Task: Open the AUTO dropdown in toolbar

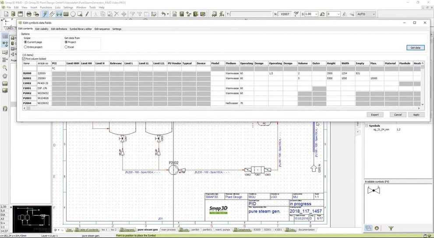Action: pos(366,14)
